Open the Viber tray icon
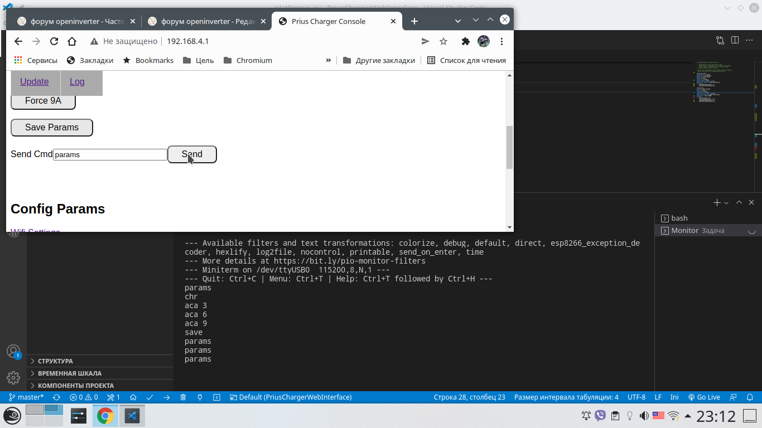This screenshot has height=428, width=762. 600,416
